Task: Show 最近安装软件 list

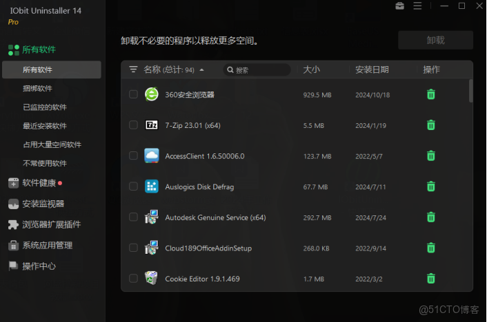Action: click(x=45, y=126)
